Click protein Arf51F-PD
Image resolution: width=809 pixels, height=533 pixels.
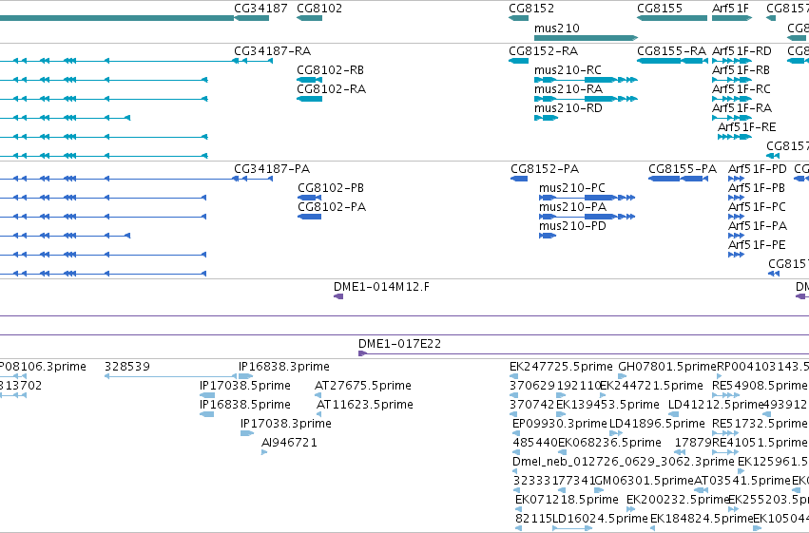pyautogui.click(x=758, y=169)
